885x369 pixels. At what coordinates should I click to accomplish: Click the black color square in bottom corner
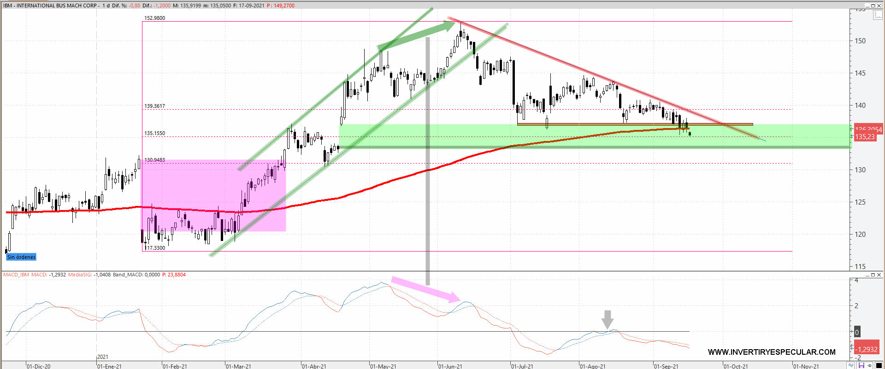879,365
